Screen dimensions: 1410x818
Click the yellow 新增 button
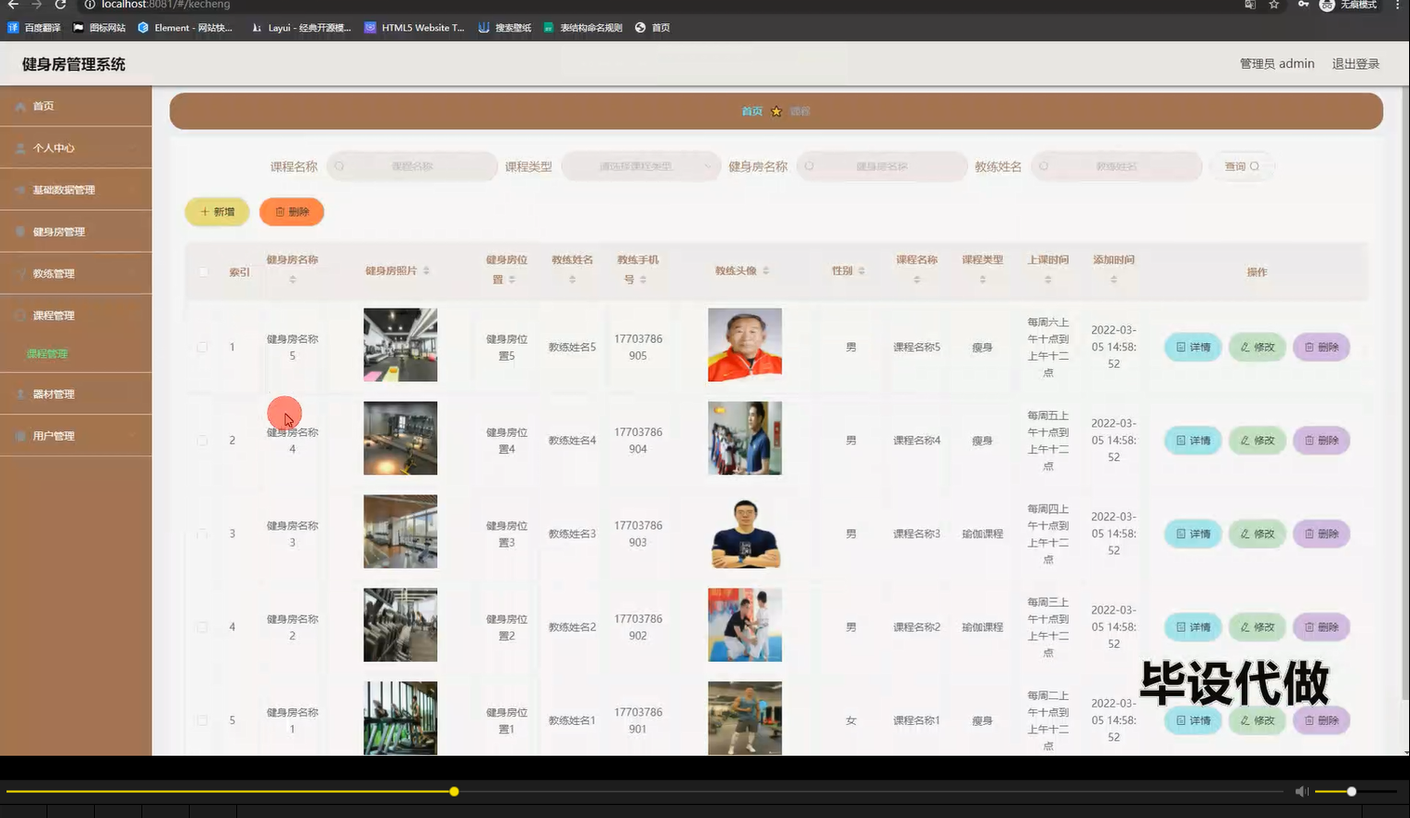pos(218,212)
